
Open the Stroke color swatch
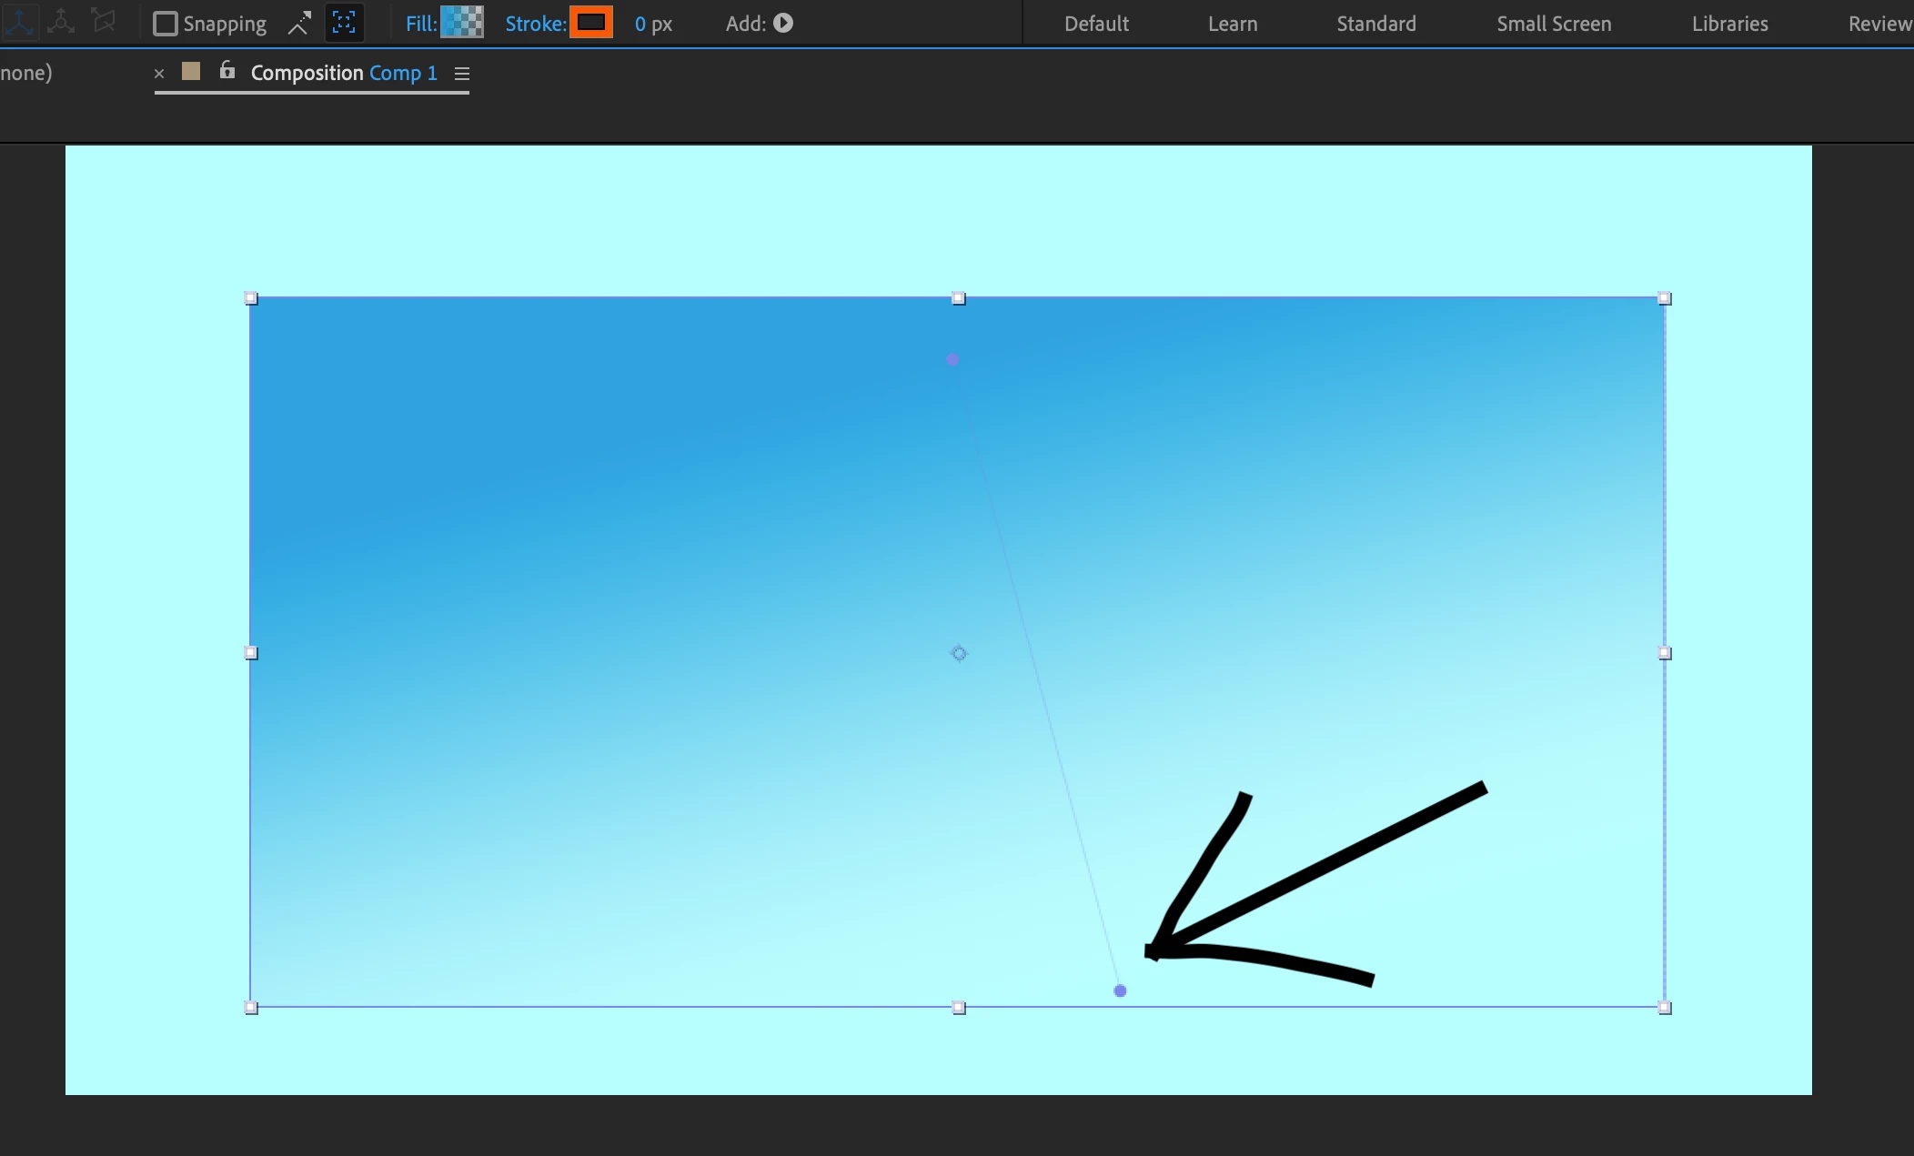click(591, 23)
